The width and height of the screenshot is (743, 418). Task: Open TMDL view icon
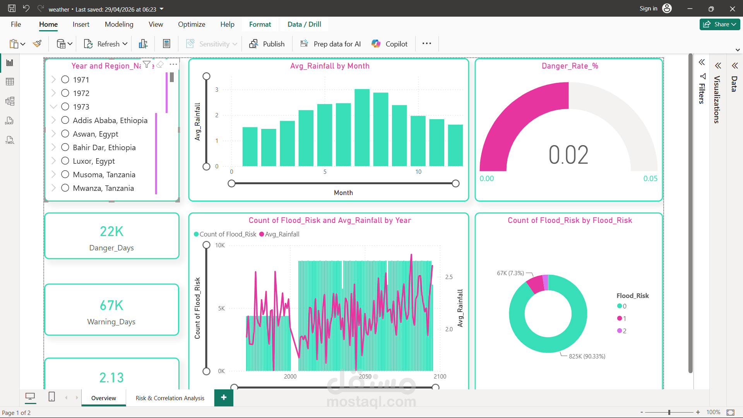pos(10,140)
